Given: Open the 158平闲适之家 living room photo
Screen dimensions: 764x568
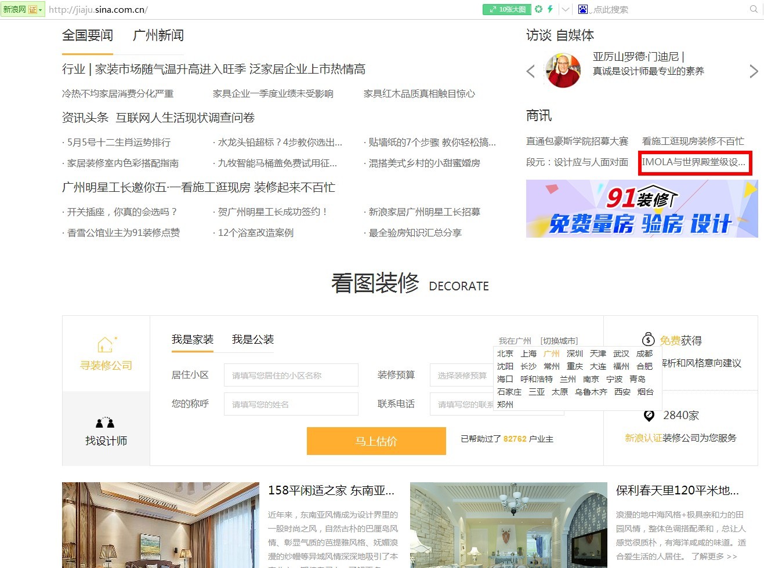Looking at the screenshot, I should [x=160, y=525].
